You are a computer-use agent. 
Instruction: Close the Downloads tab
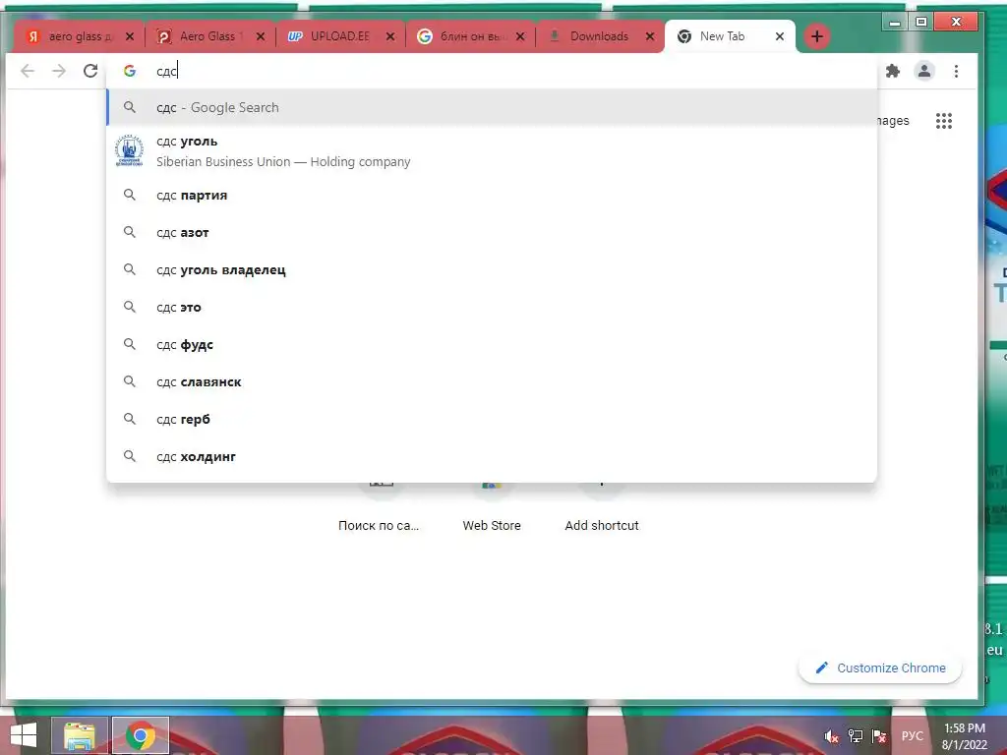(x=650, y=36)
